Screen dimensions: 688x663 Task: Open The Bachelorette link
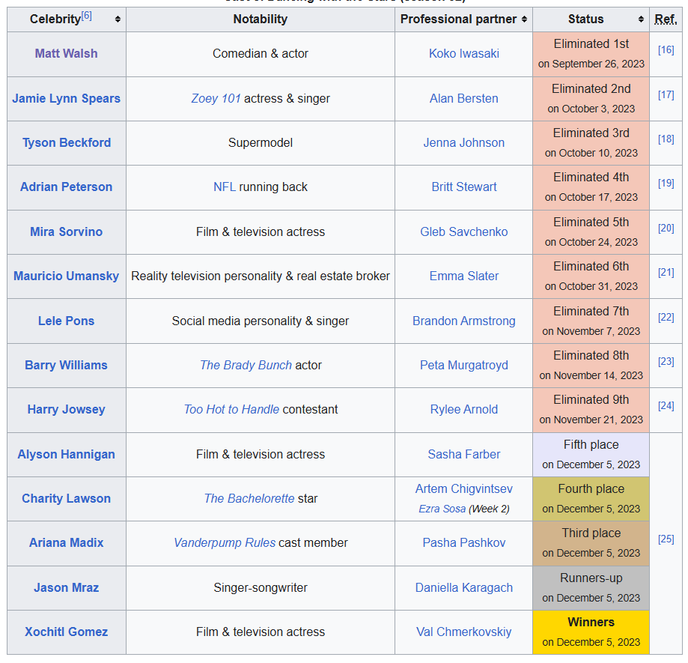(x=249, y=499)
